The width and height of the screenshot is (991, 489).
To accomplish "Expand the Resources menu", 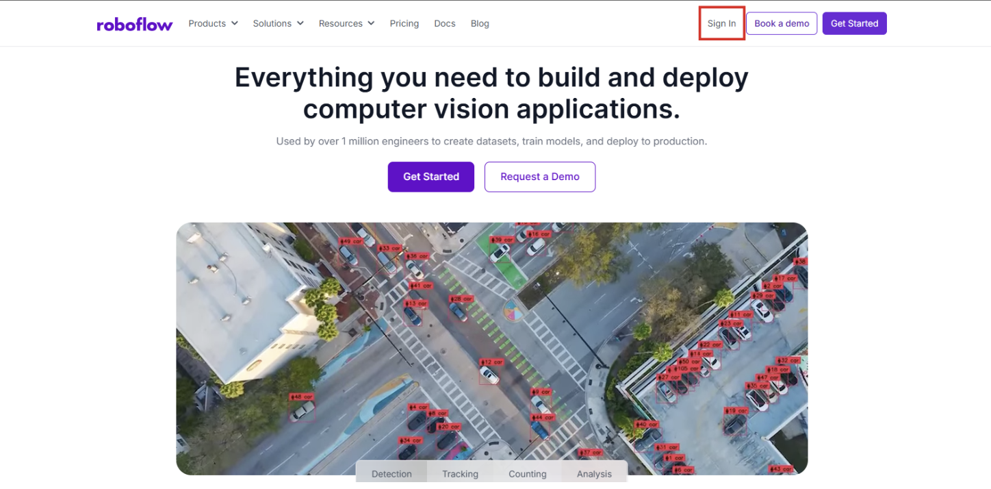I will click(346, 23).
